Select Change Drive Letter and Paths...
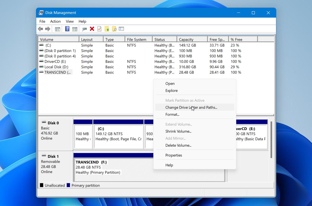 pos(195,107)
